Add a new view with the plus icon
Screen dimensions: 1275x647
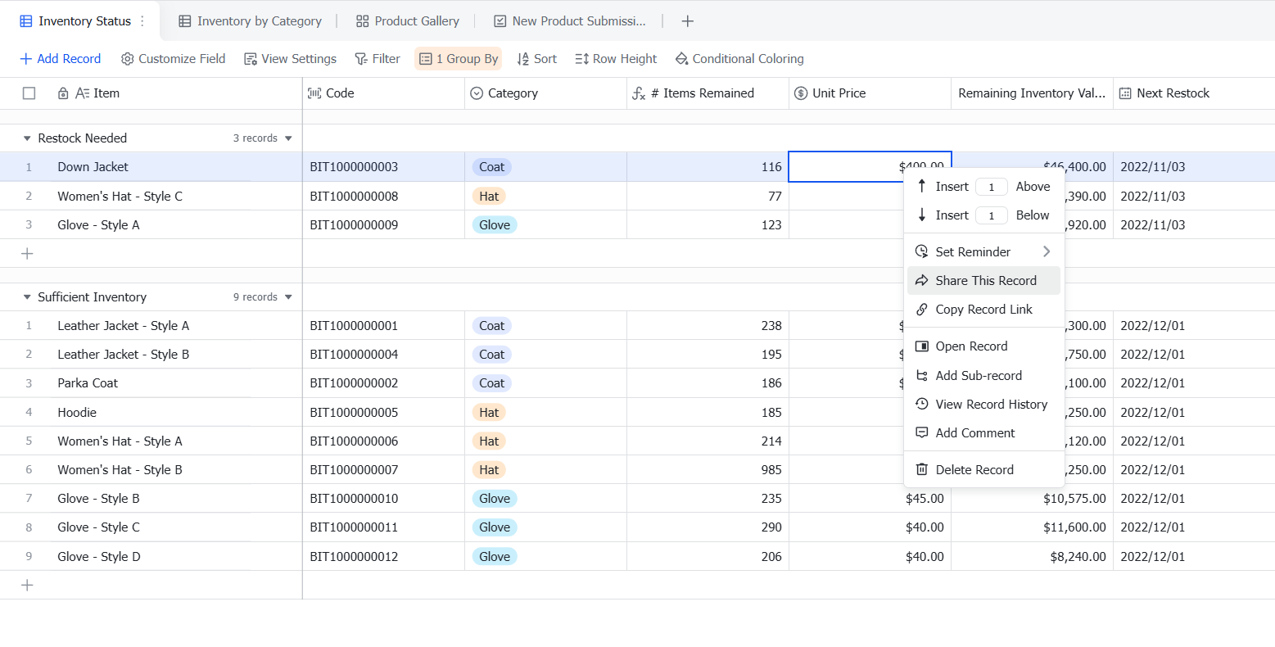tap(688, 21)
